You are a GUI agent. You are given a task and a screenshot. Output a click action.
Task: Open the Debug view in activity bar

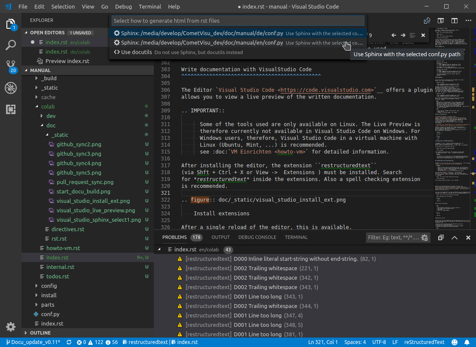click(11, 88)
